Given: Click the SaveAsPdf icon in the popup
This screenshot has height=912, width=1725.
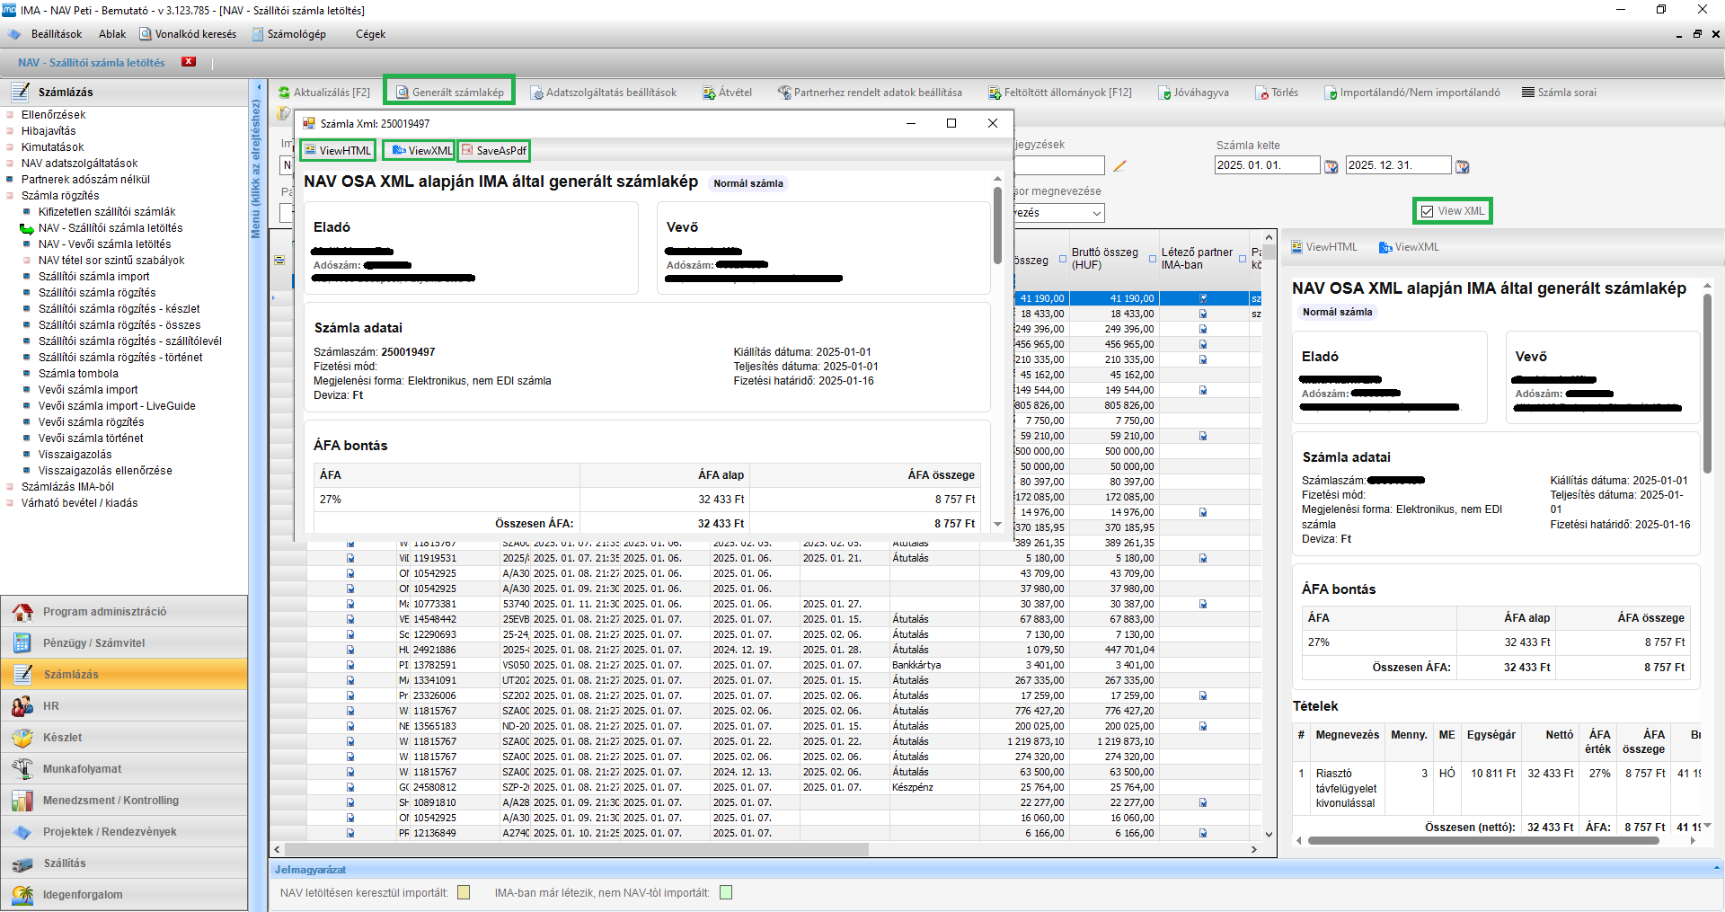Looking at the screenshot, I should tap(467, 150).
